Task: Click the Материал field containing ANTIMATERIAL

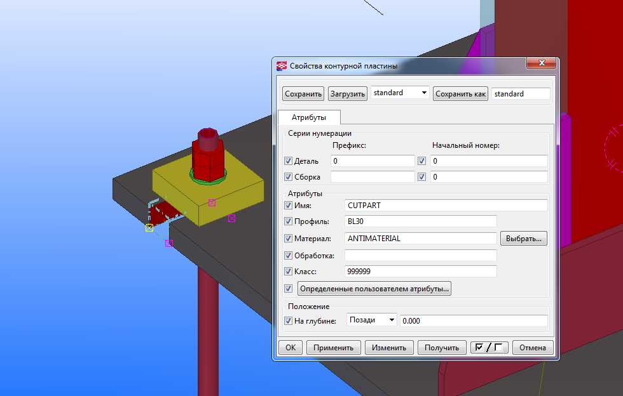Action: (x=421, y=239)
